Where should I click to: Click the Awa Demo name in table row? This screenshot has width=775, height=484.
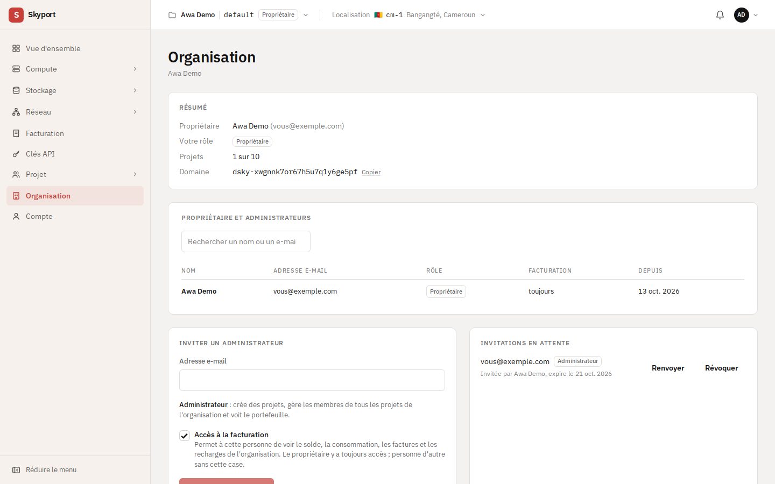pyautogui.click(x=199, y=291)
